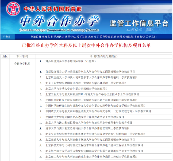This screenshot has width=173, height=161.
Task: Click the 地区 column header
Action: pyautogui.click(x=5, y=56)
